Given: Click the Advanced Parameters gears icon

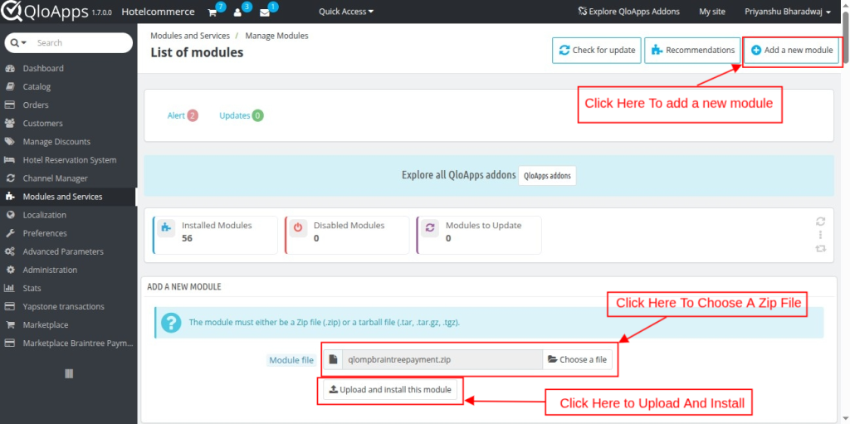Looking at the screenshot, I should click(10, 251).
